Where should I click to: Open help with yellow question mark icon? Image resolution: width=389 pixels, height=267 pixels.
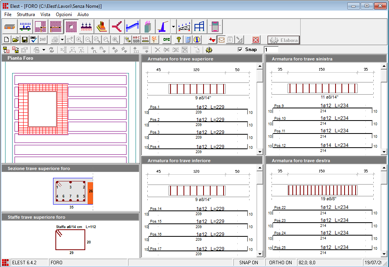[178, 40]
